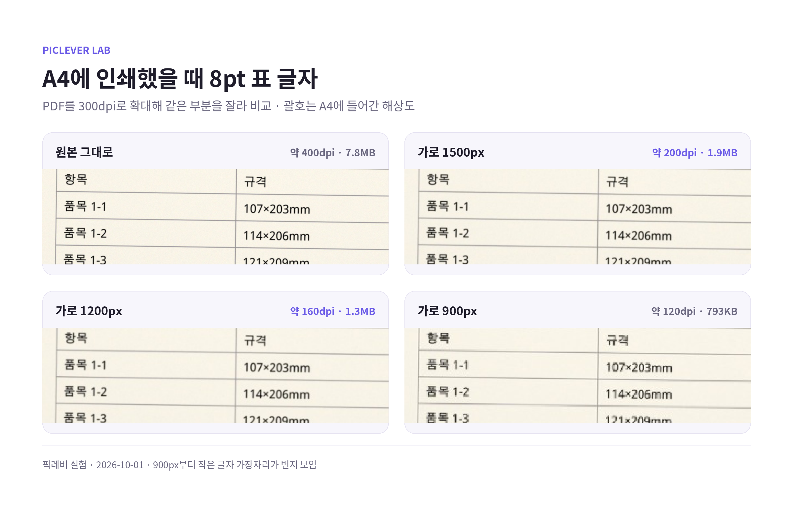Click '107×203mm' in the 원본 그대로 sample
Screen dimensions: 793x505
277,209
